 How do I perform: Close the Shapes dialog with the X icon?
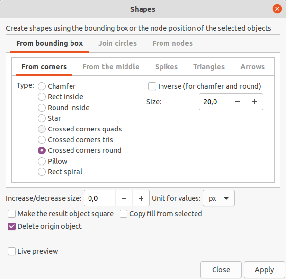[277, 9]
